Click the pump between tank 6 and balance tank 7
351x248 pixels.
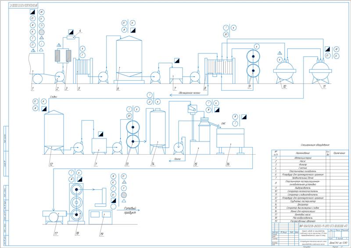pyautogui.click(x=155, y=78)
